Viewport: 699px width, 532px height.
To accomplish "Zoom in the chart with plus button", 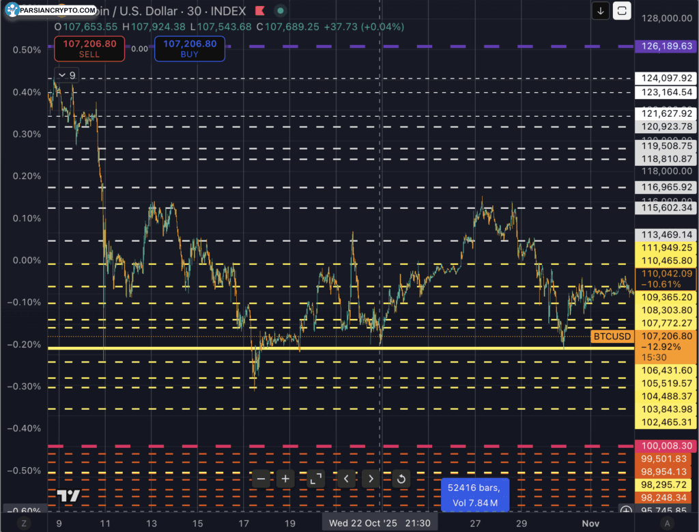I will [285, 479].
